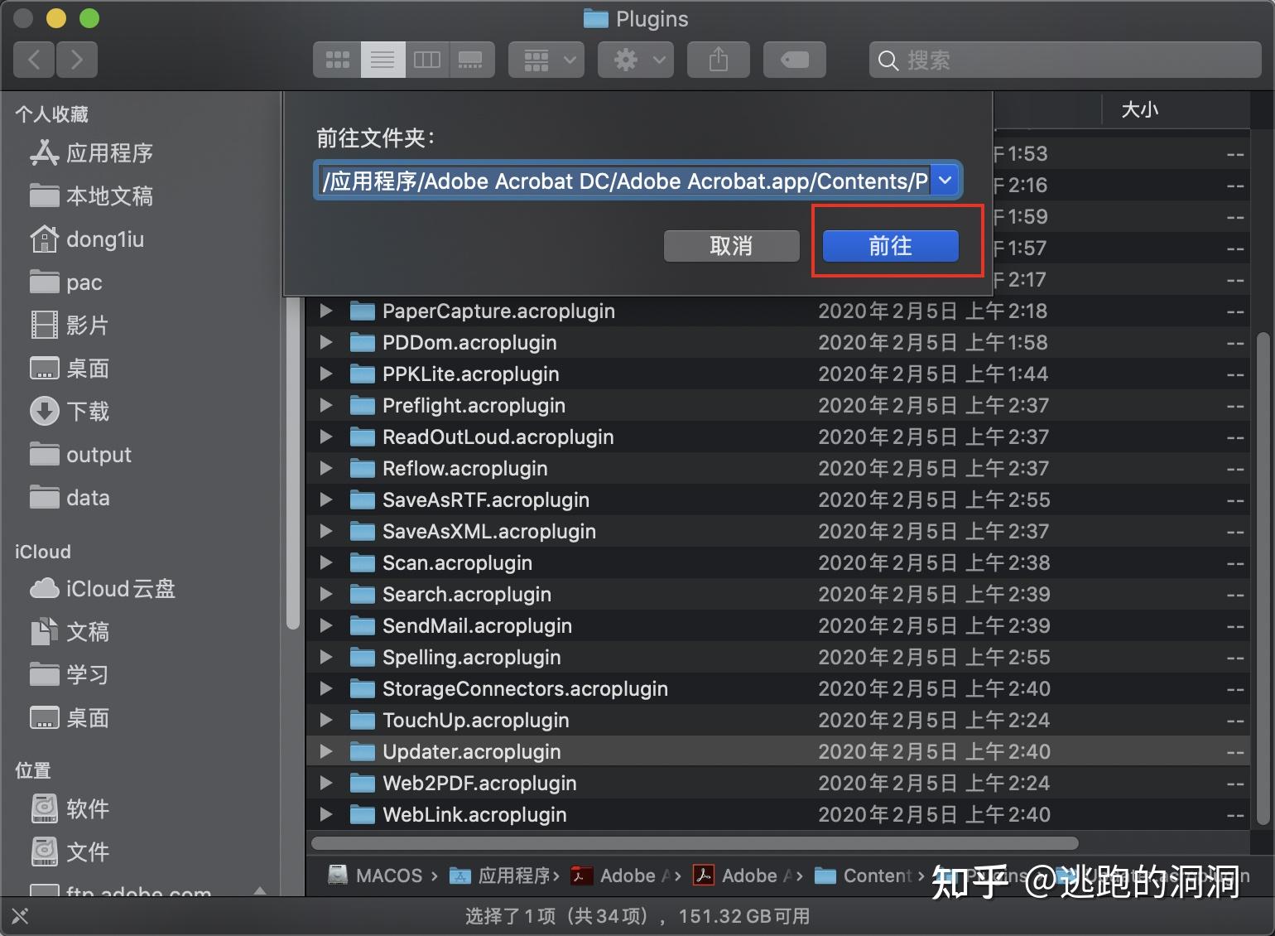Image resolution: width=1275 pixels, height=936 pixels.
Task: Select the Spelling.acroplugin folder
Action: pos(778,657)
